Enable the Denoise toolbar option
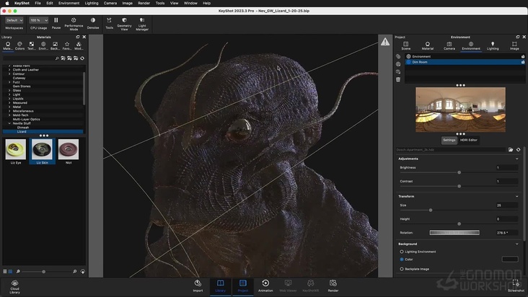This screenshot has width=528, height=297. [x=93, y=23]
